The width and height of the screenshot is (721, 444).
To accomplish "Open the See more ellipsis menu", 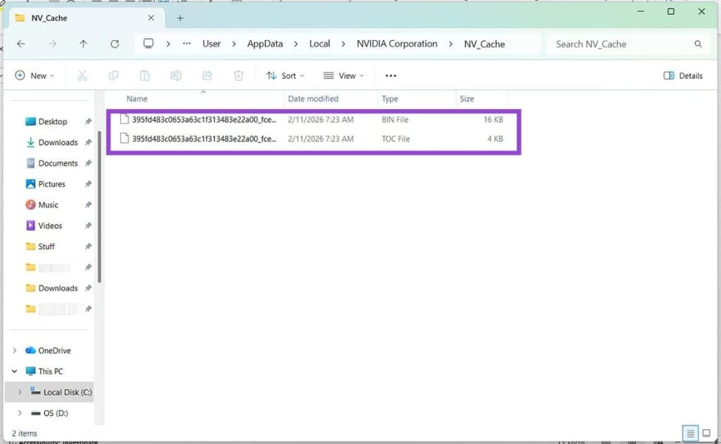I will point(391,76).
